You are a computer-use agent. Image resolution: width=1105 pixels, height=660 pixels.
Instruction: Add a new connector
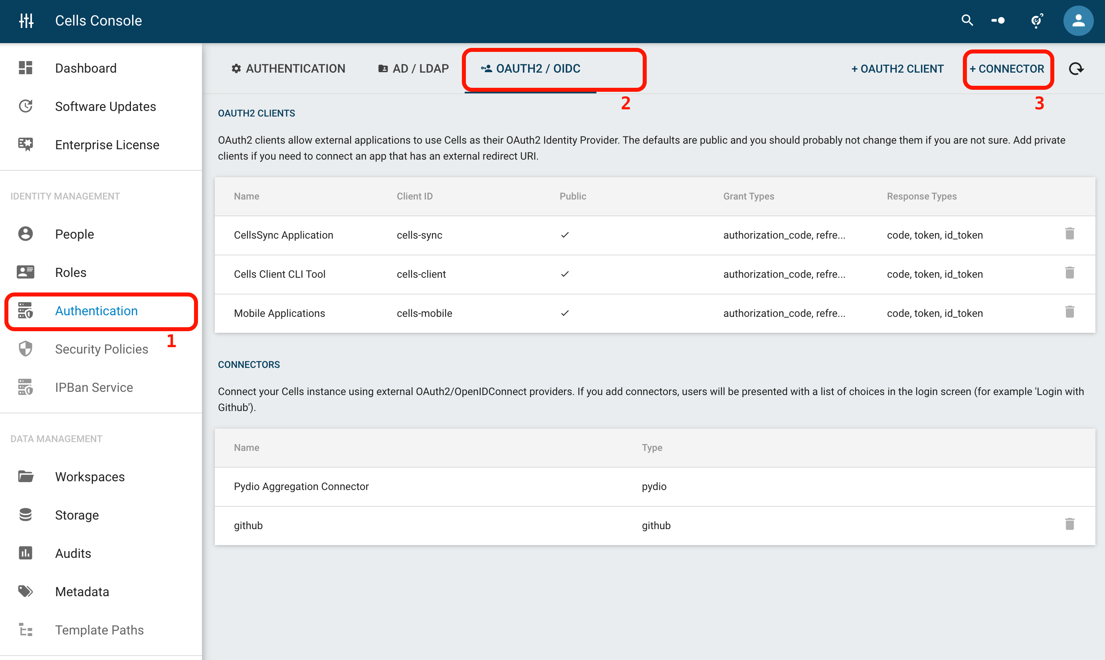click(x=1007, y=69)
